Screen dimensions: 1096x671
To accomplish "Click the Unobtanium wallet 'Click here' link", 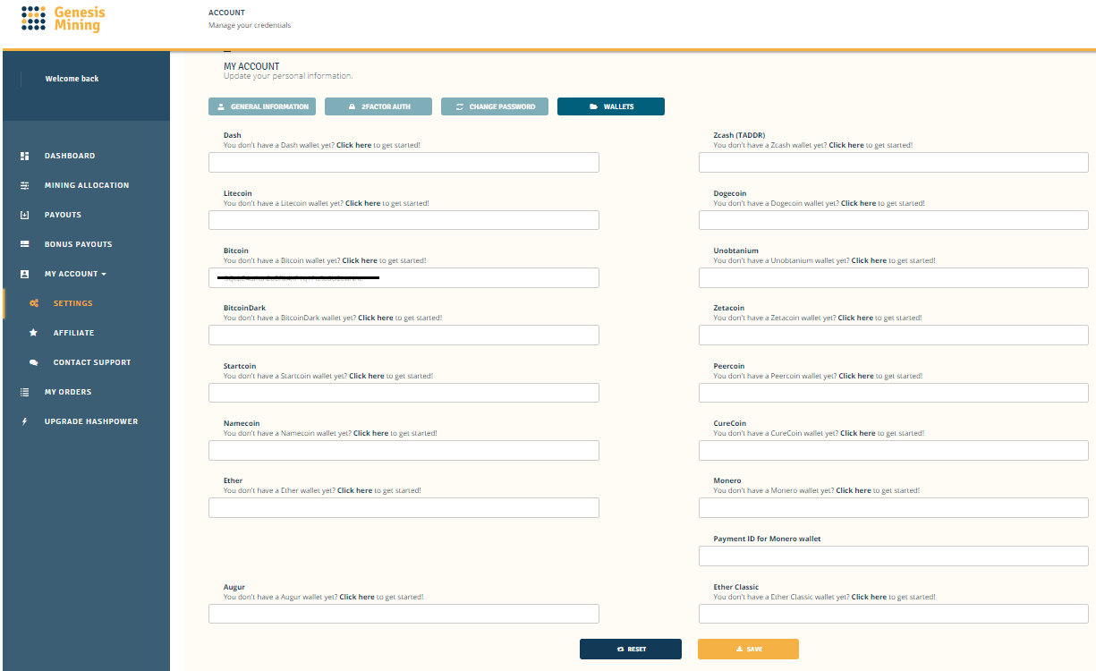I will coord(870,260).
